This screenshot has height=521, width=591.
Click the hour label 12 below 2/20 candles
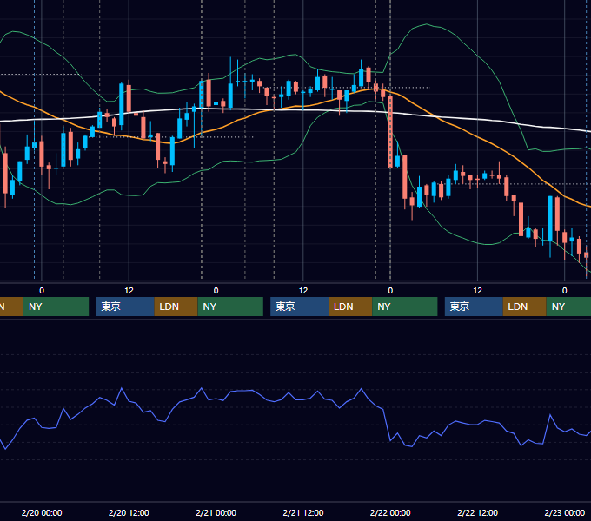click(x=129, y=290)
